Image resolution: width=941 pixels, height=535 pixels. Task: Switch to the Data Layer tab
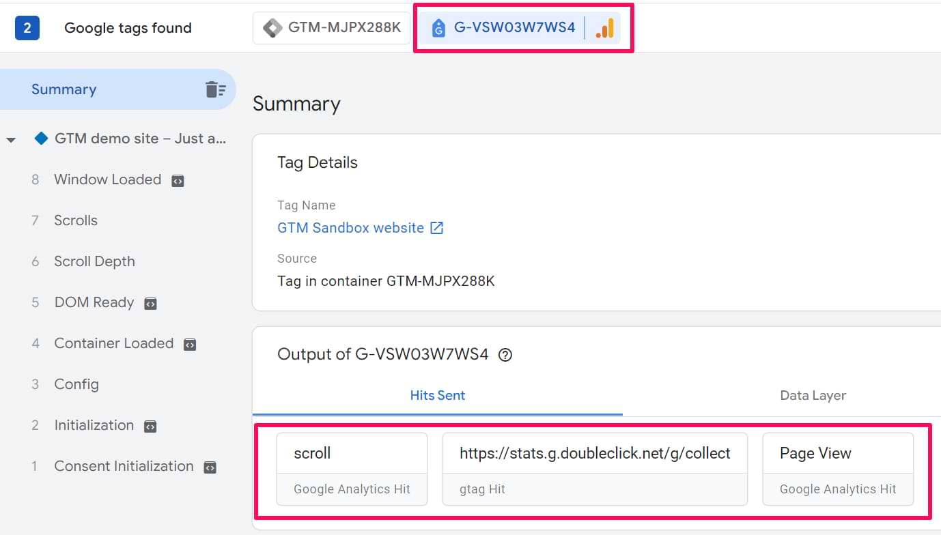[813, 395]
